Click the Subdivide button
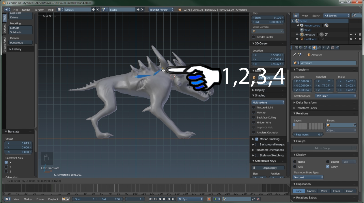This screenshot has height=203, width=364. pyautogui.click(x=21, y=32)
